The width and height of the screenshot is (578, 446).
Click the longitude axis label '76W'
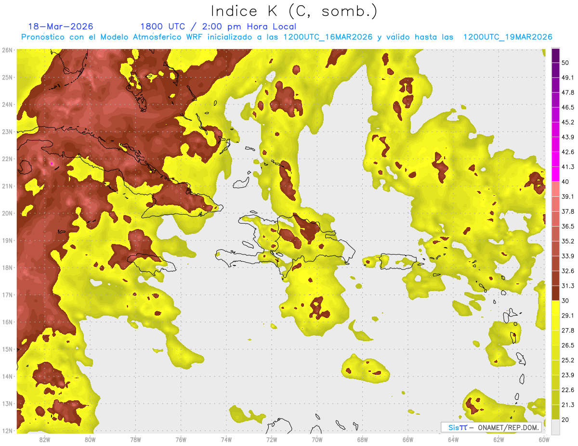point(181,440)
